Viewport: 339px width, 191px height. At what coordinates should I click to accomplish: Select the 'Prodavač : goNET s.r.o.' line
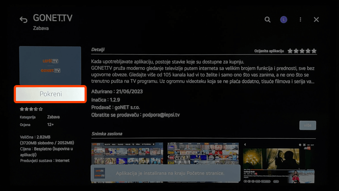point(115,107)
